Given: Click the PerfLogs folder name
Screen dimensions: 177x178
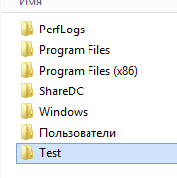Looking at the screenshot, I should 62,30.
